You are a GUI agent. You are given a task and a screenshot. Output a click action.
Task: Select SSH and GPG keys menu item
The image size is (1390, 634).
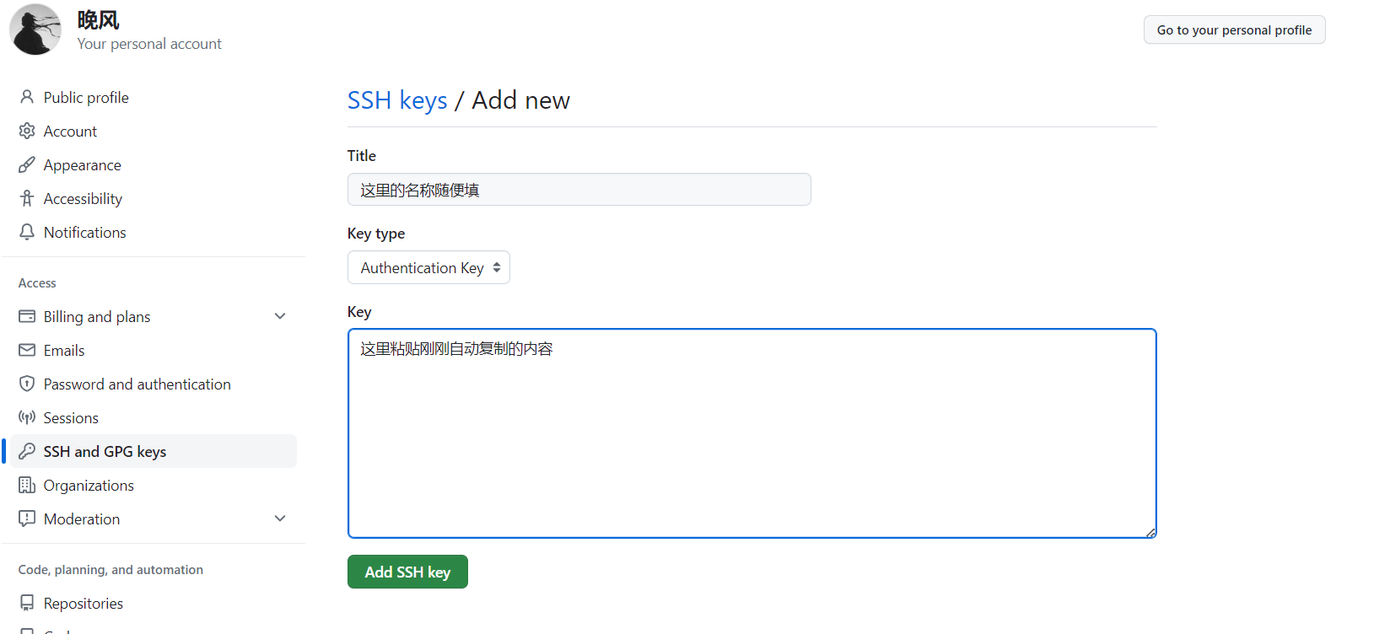154,451
